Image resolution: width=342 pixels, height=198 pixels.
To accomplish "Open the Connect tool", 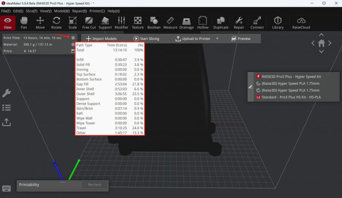I will pyautogui.click(x=257, y=23).
